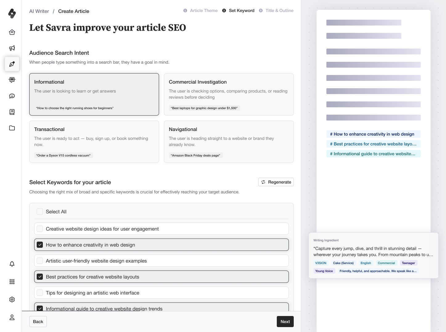Click the V3SION ingredient tag

[x=321, y=263]
